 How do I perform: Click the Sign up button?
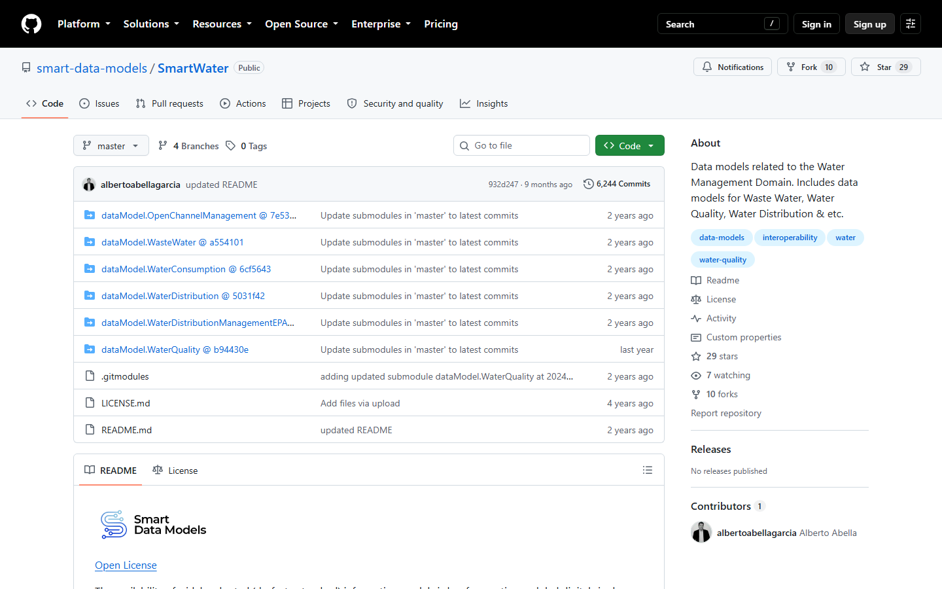[869, 24]
